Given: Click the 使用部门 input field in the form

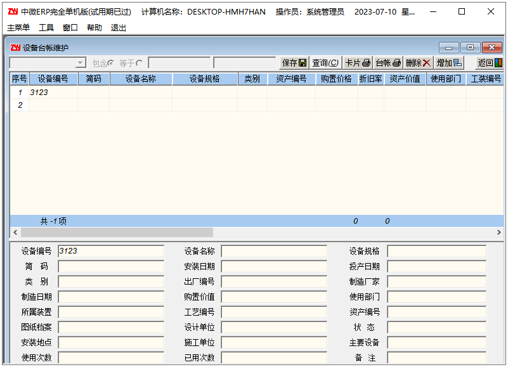Looking at the screenshot, I should coord(437,297).
